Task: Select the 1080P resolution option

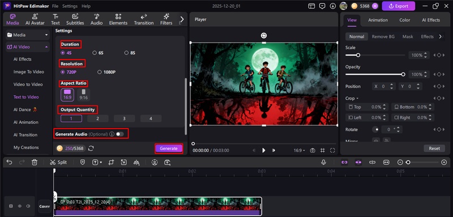Action: 106,72
